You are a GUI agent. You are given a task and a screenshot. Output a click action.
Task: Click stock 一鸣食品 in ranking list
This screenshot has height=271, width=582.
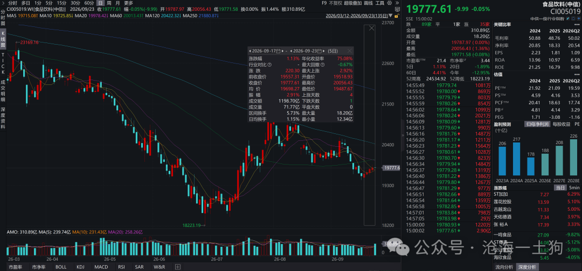(503, 234)
